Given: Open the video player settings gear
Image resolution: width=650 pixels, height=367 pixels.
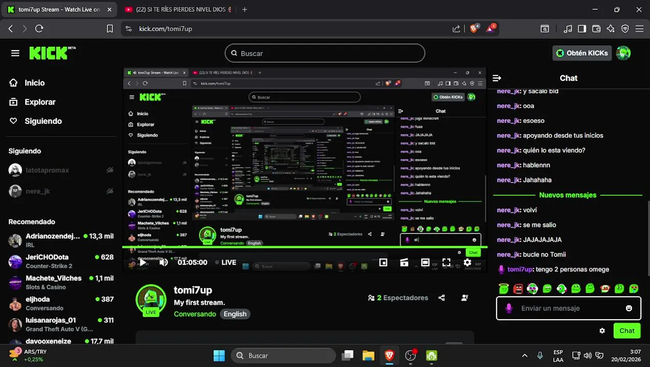Looking at the screenshot, I should click(467, 263).
